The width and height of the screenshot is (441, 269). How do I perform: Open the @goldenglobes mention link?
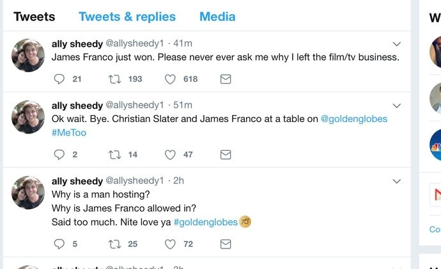pyautogui.click(x=354, y=119)
